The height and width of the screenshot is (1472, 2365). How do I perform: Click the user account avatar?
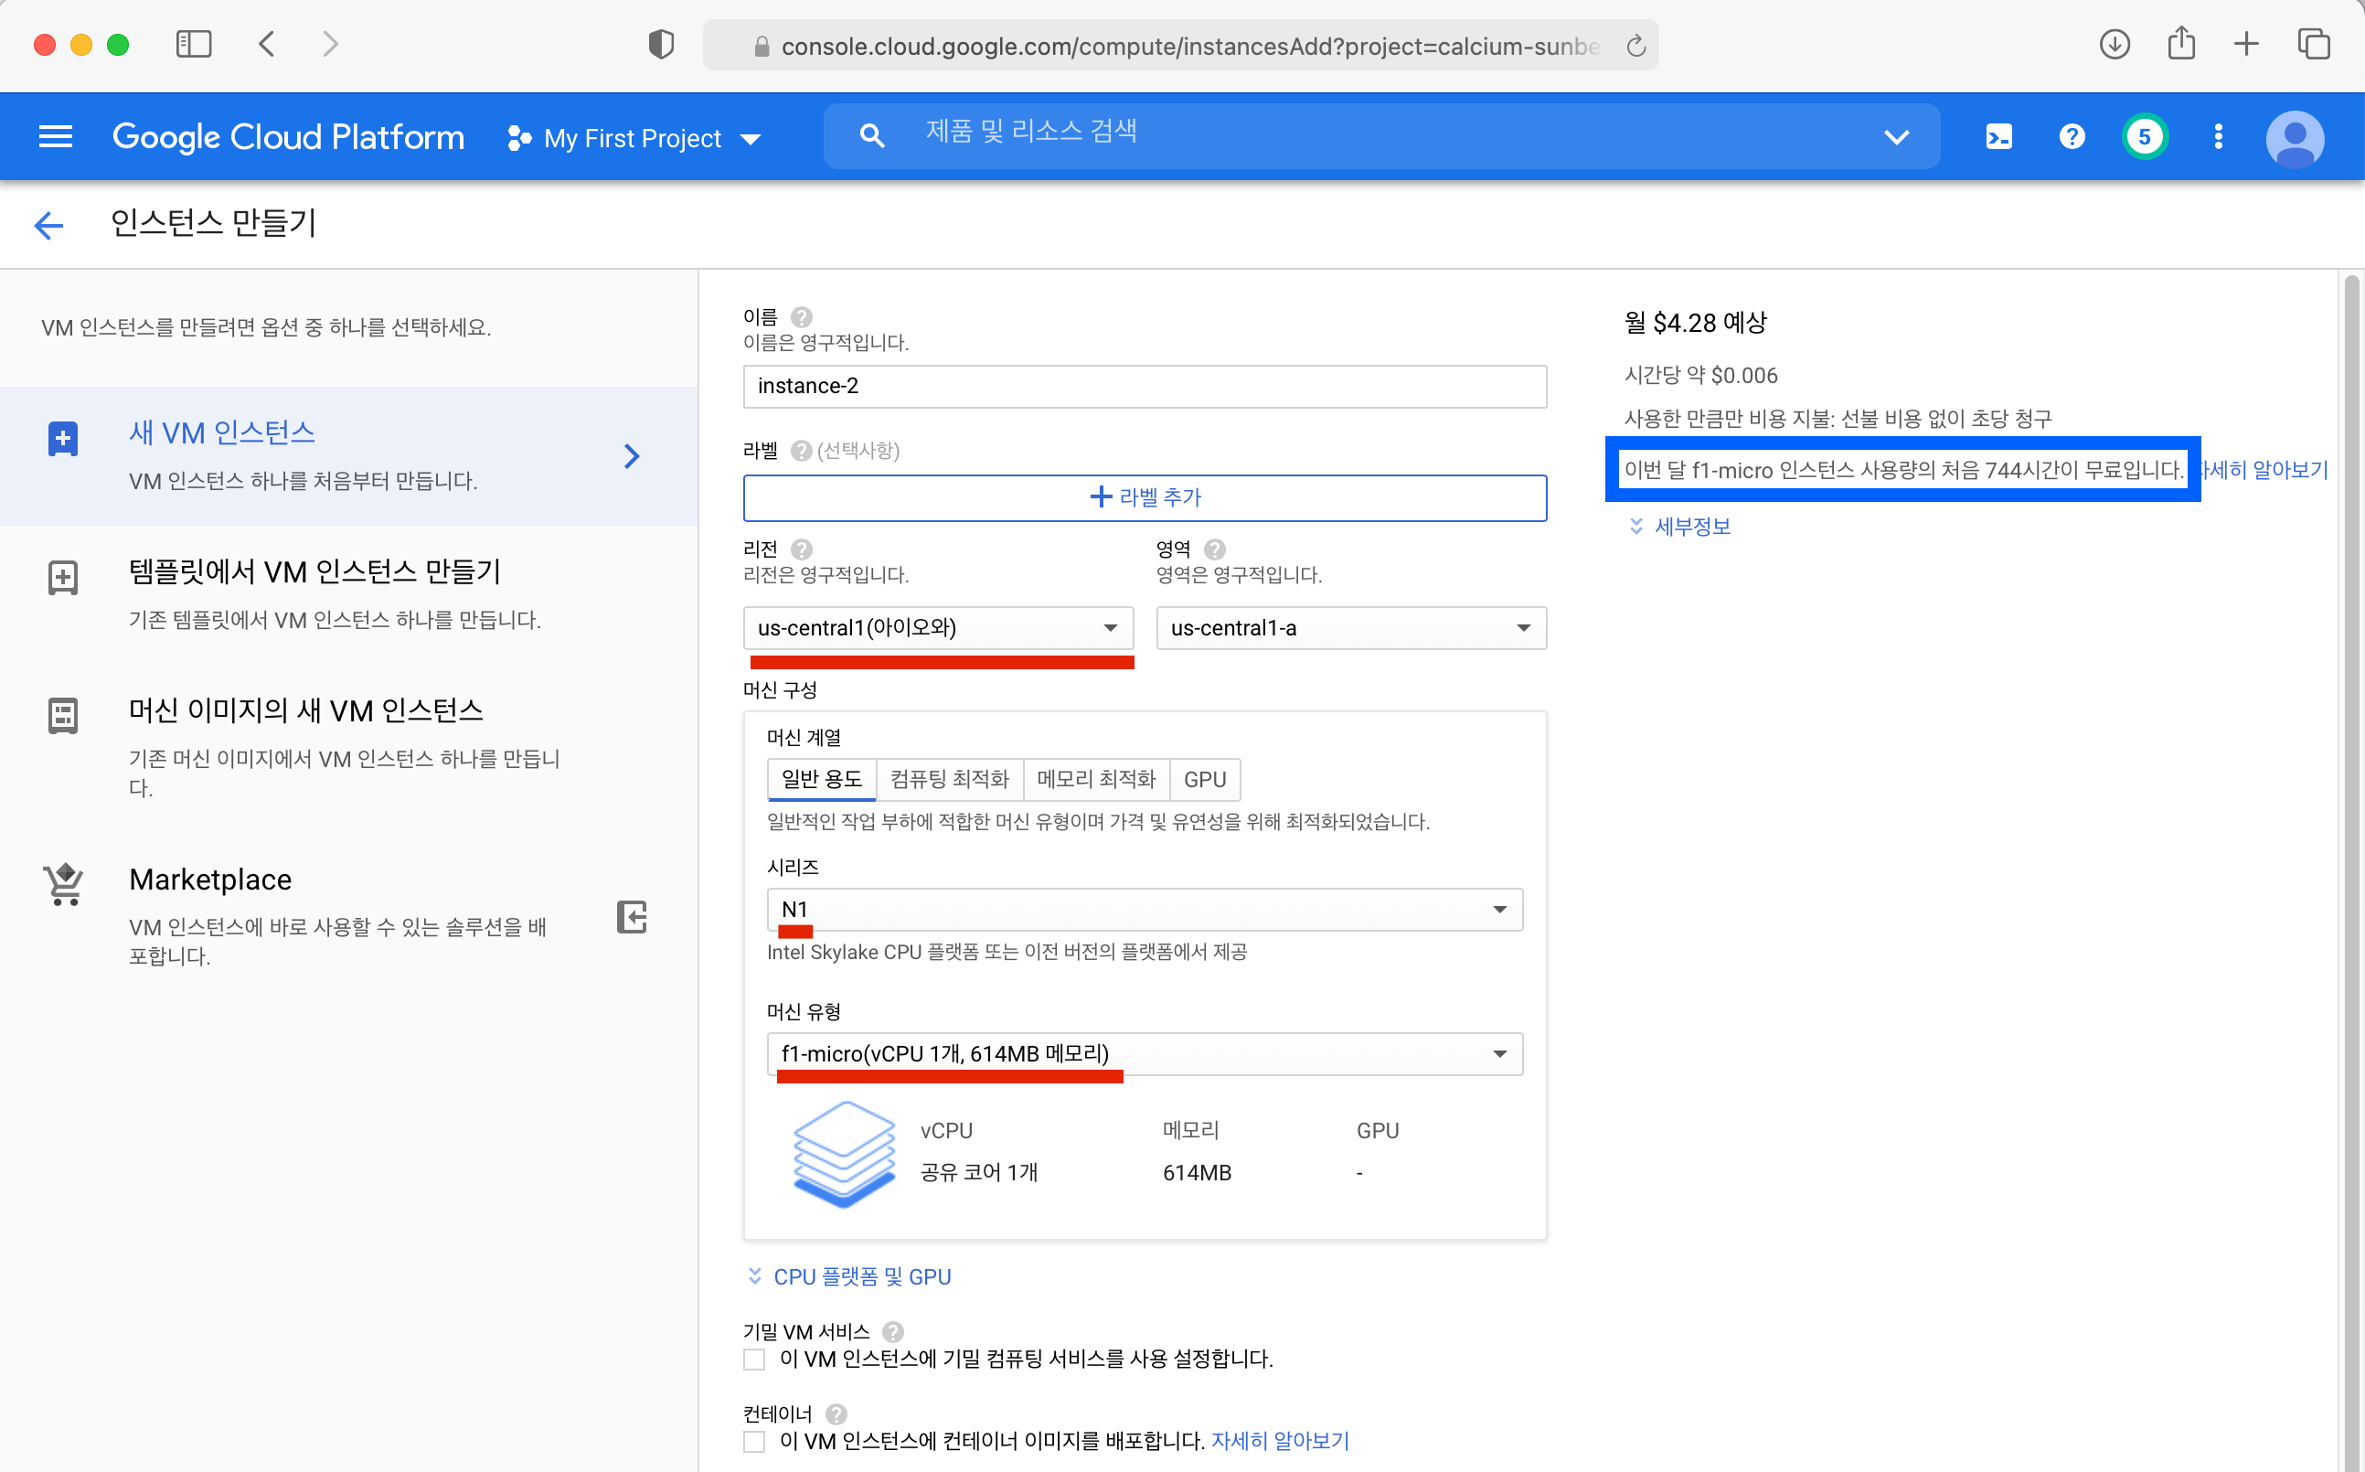(x=2294, y=137)
